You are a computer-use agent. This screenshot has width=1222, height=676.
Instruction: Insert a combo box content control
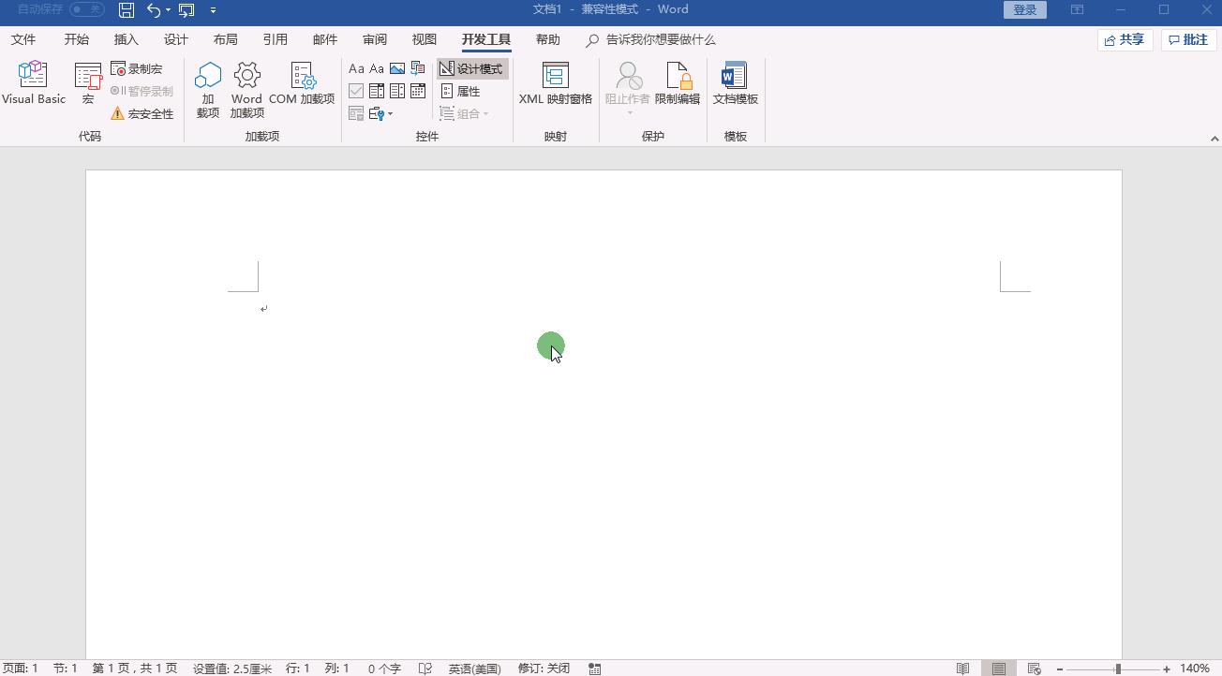click(x=377, y=90)
